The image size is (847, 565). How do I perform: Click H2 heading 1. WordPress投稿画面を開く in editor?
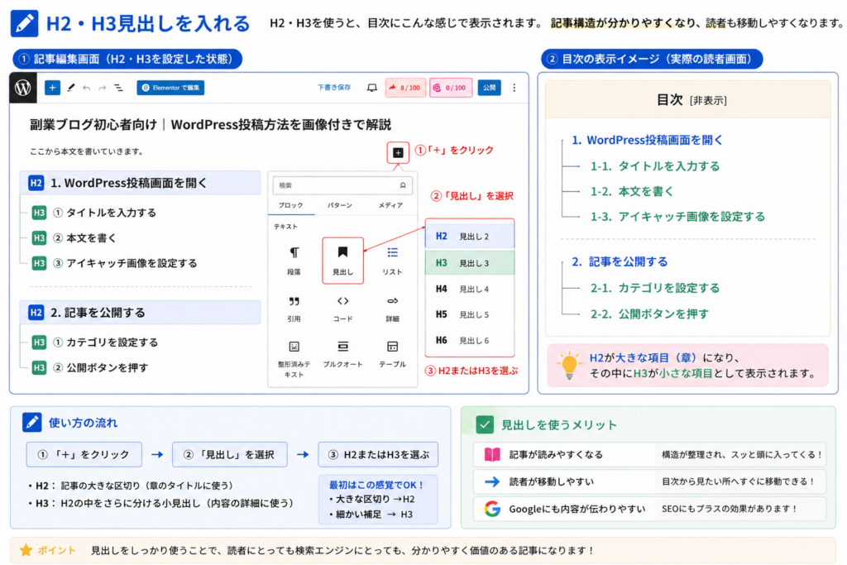pyautogui.click(x=141, y=183)
